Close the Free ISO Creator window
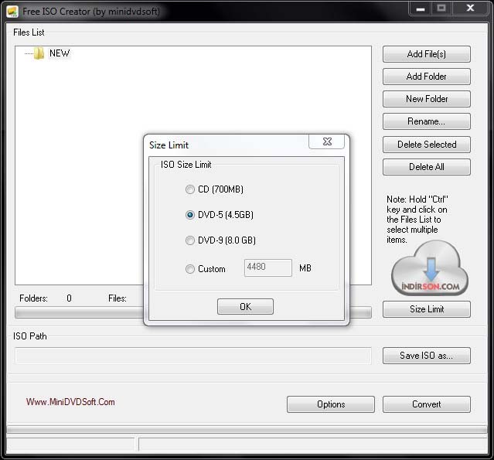The width and height of the screenshot is (494, 460). pos(470,9)
